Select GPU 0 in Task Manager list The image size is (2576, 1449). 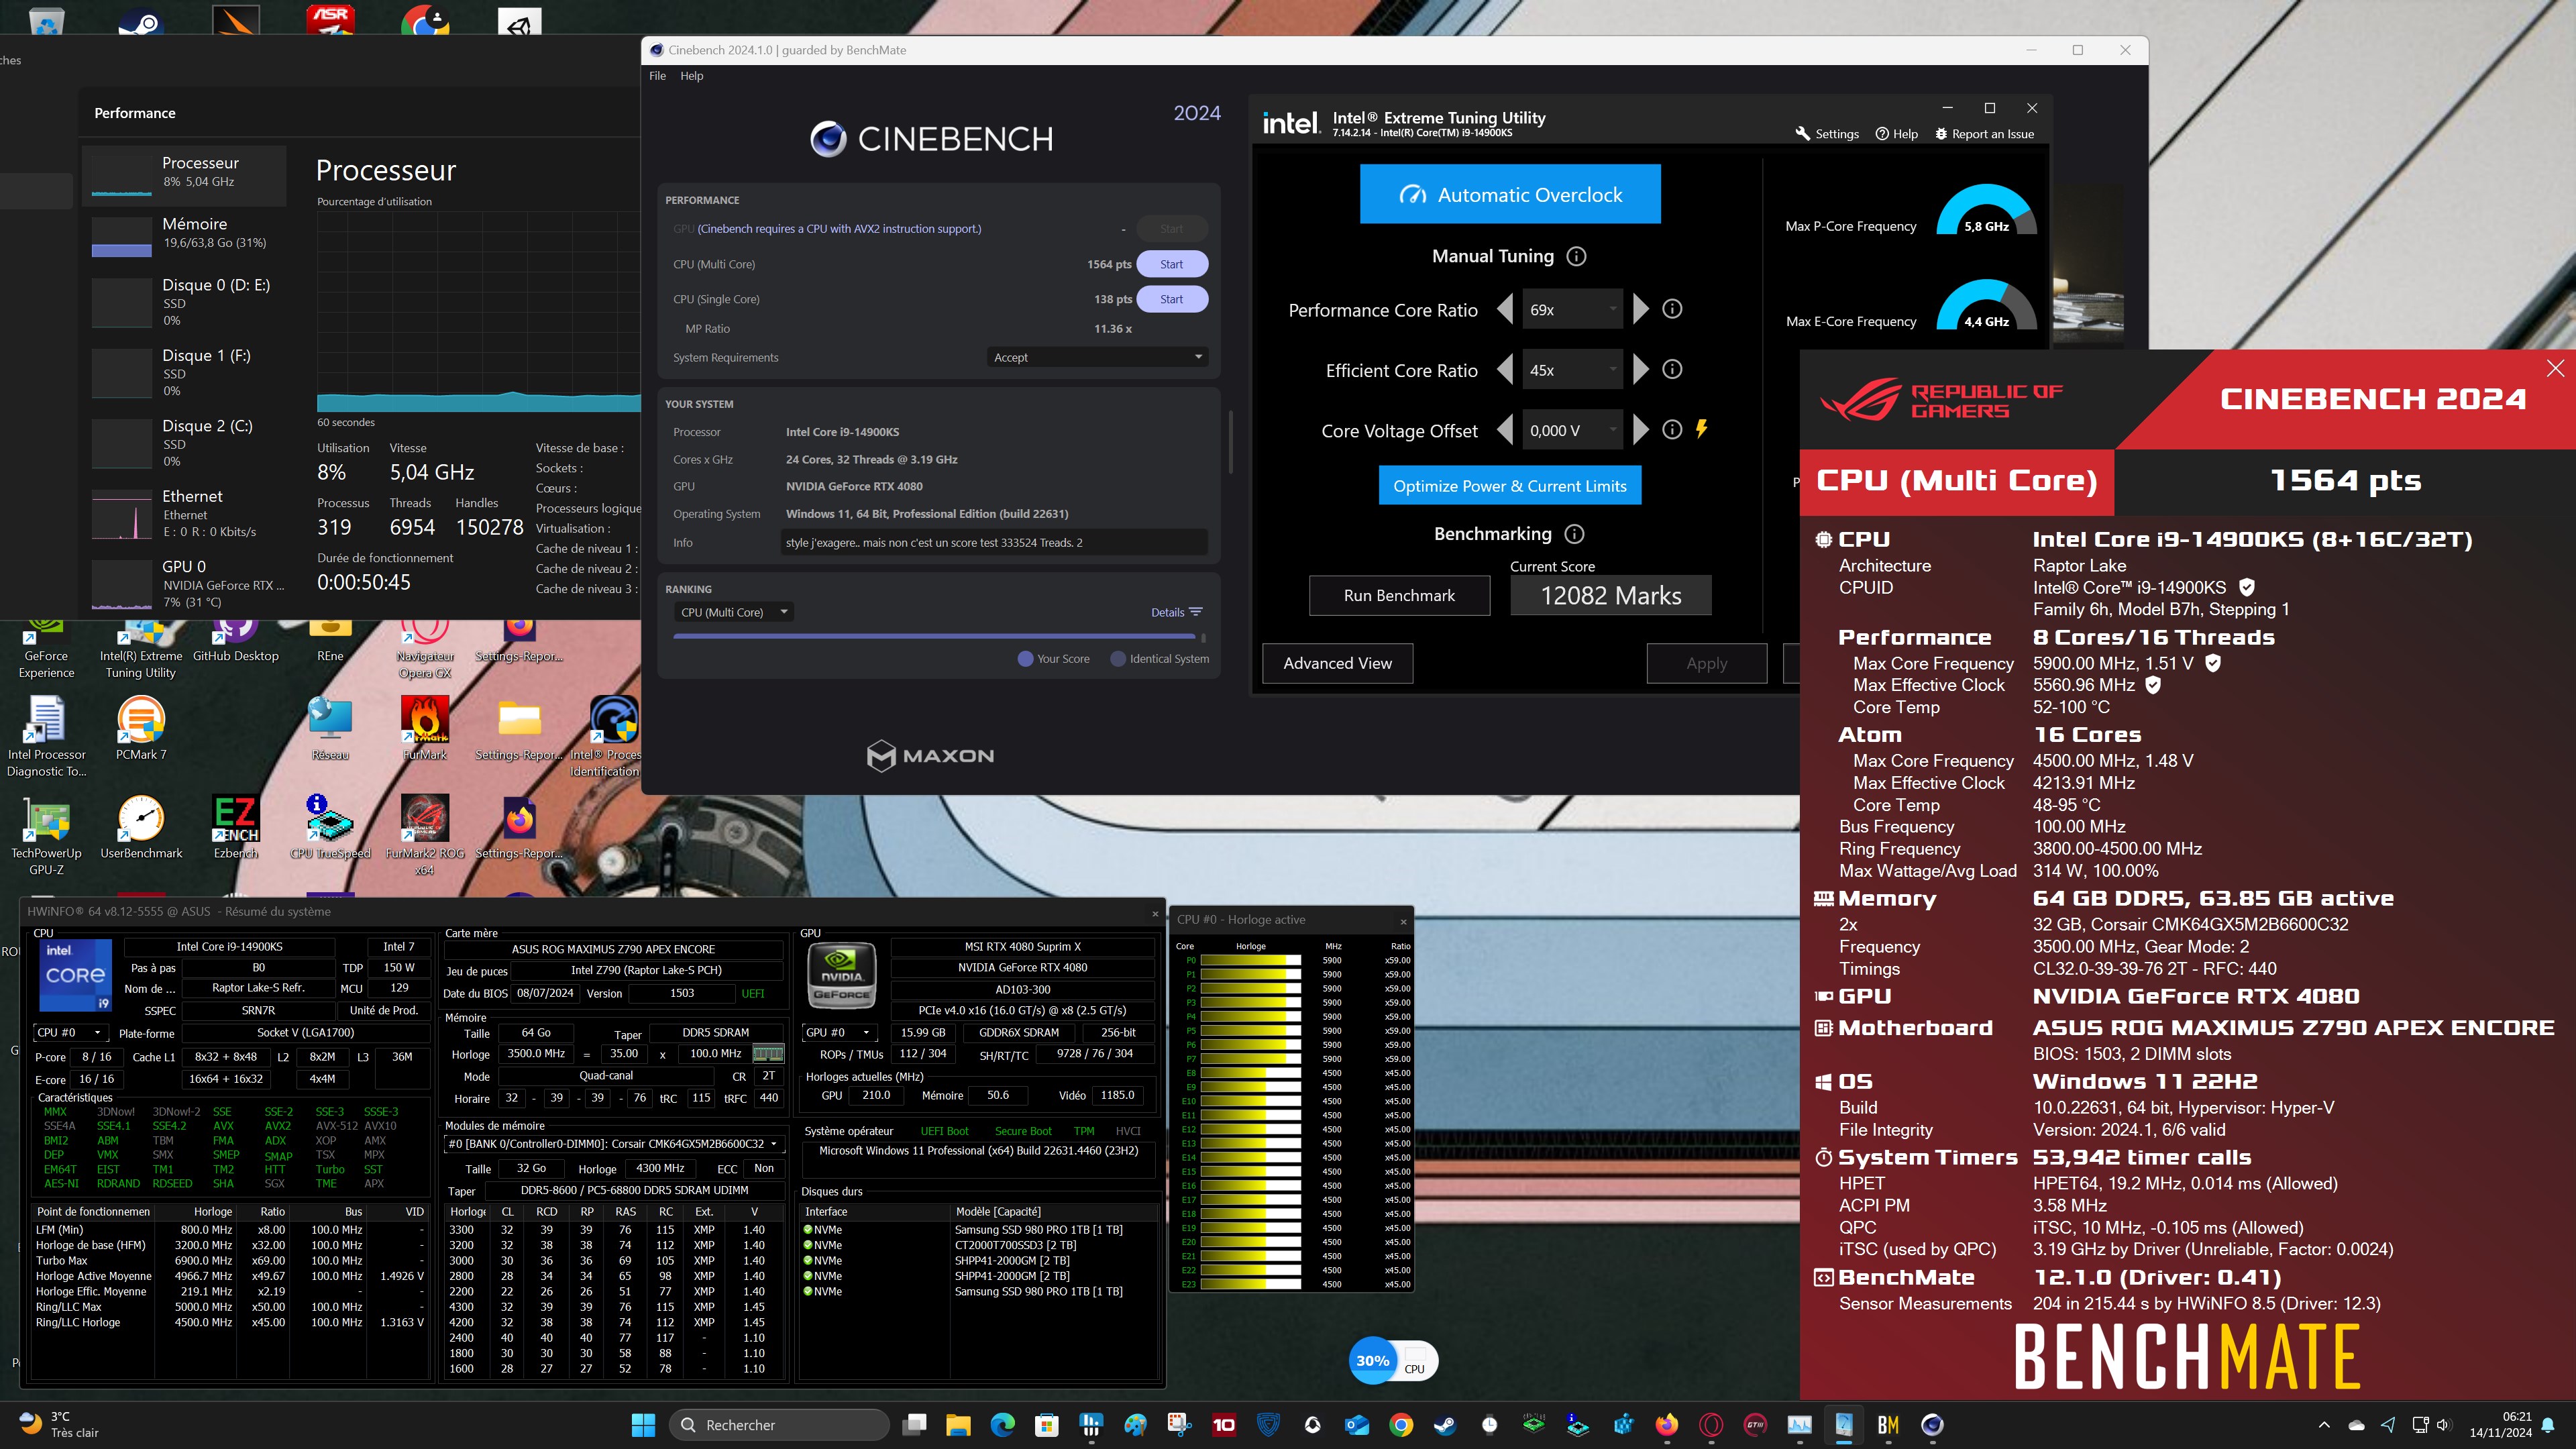tap(185, 583)
